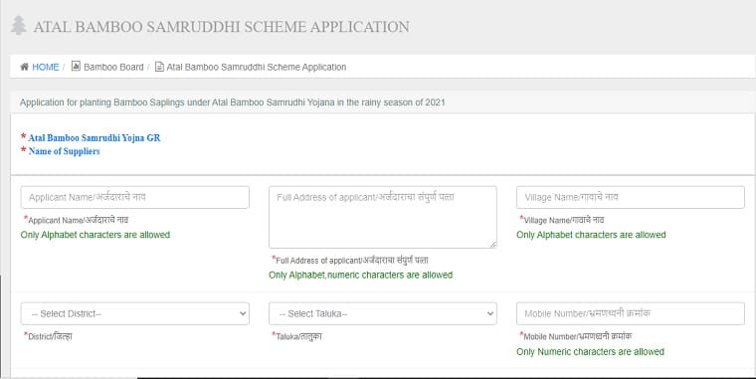The width and height of the screenshot is (756, 379).
Task: Focus the Village Name input field
Action: click(x=630, y=197)
